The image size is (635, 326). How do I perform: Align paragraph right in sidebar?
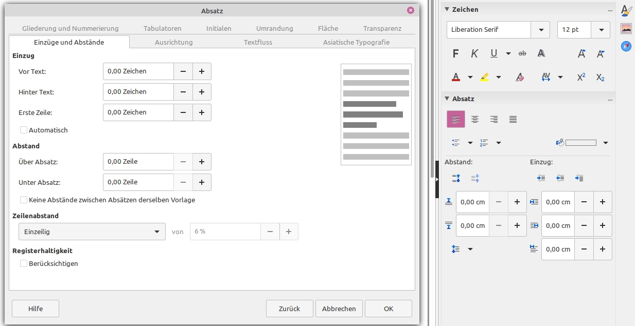pyautogui.click(x=494, y=120)
